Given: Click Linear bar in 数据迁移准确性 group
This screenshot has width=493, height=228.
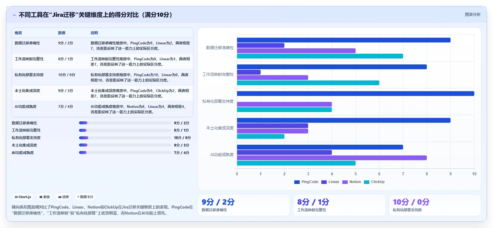Looking at the screenshot, I should tap(261, 46).
